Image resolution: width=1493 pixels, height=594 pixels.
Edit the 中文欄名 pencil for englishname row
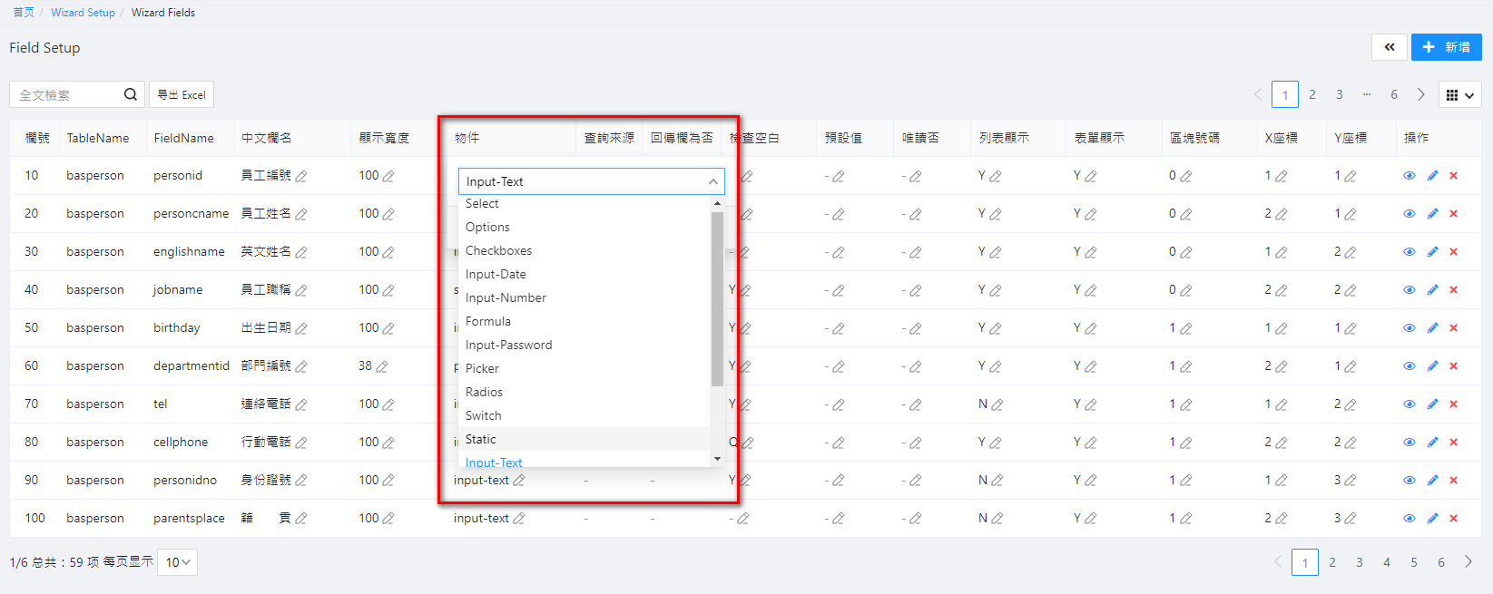click(x=301, y=252)
